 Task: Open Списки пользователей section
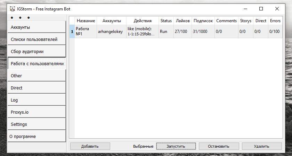37,39
